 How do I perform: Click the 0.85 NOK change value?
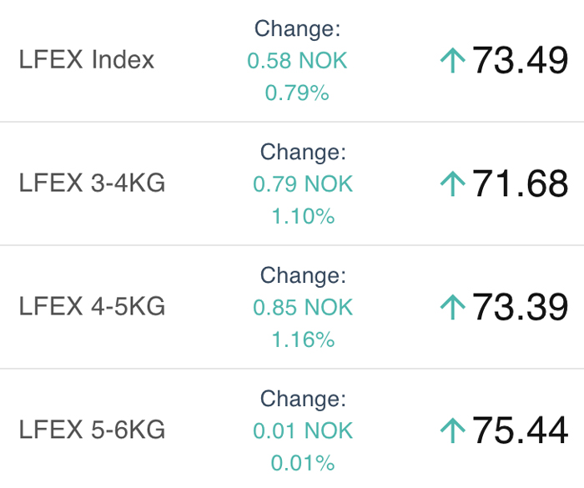[303, 307]
